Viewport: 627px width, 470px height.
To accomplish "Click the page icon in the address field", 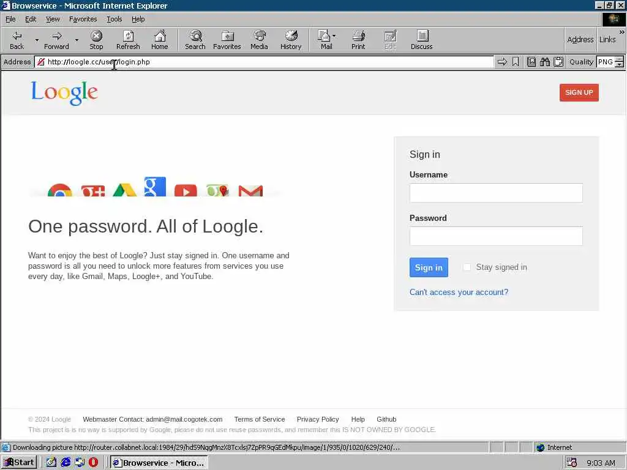I will pyautogui.click(x=41, y=62).
